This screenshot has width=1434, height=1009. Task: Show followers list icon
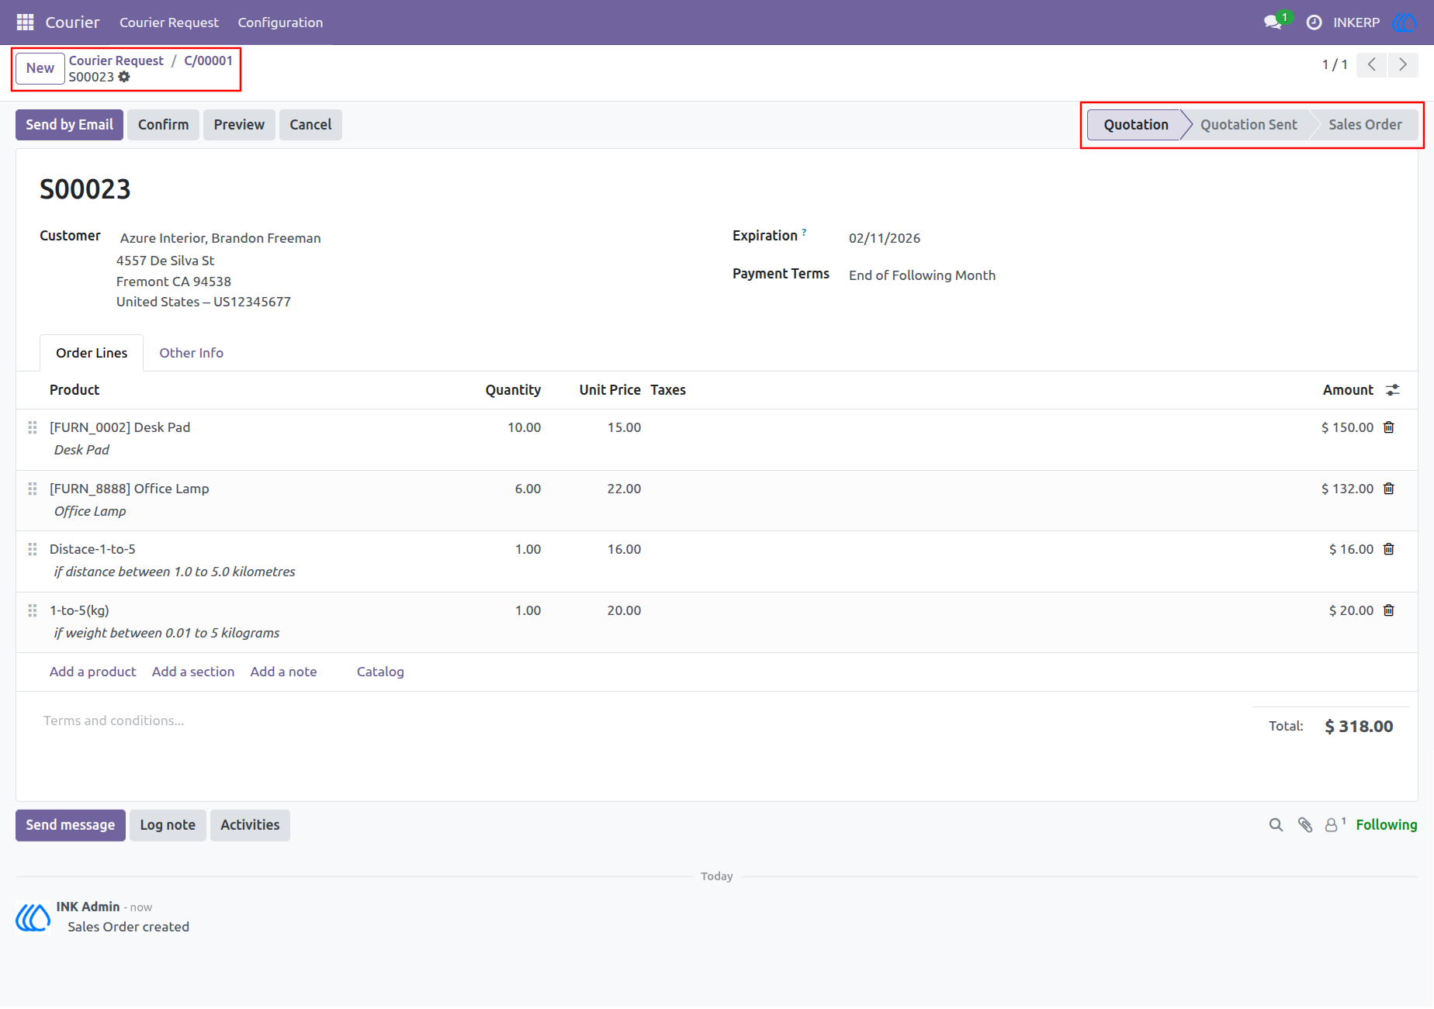tap(1335, 824)
